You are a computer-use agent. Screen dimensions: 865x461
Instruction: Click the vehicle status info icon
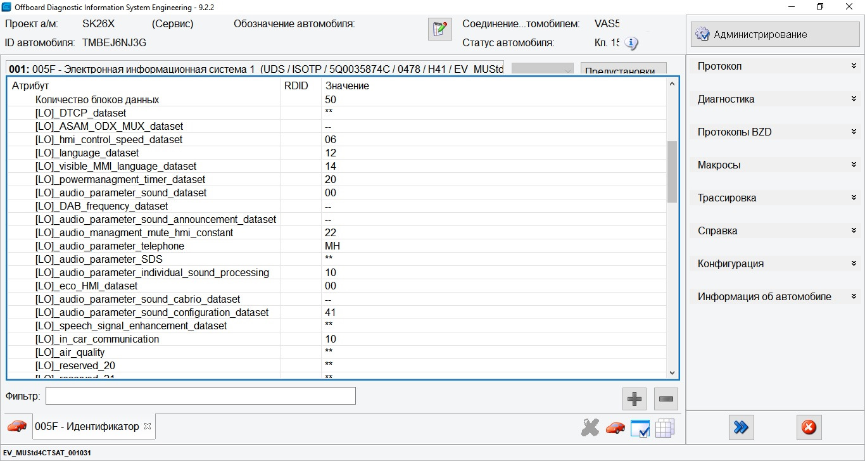pyautogui.click(x=631, y=43)
